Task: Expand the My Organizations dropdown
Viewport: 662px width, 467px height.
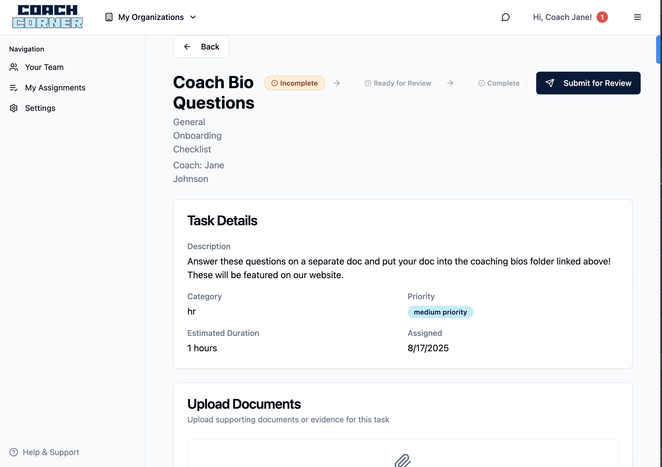Action: coord(151,17)
